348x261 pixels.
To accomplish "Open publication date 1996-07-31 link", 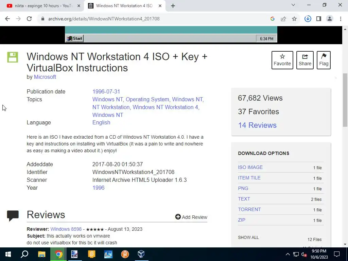I will point(106,91).
